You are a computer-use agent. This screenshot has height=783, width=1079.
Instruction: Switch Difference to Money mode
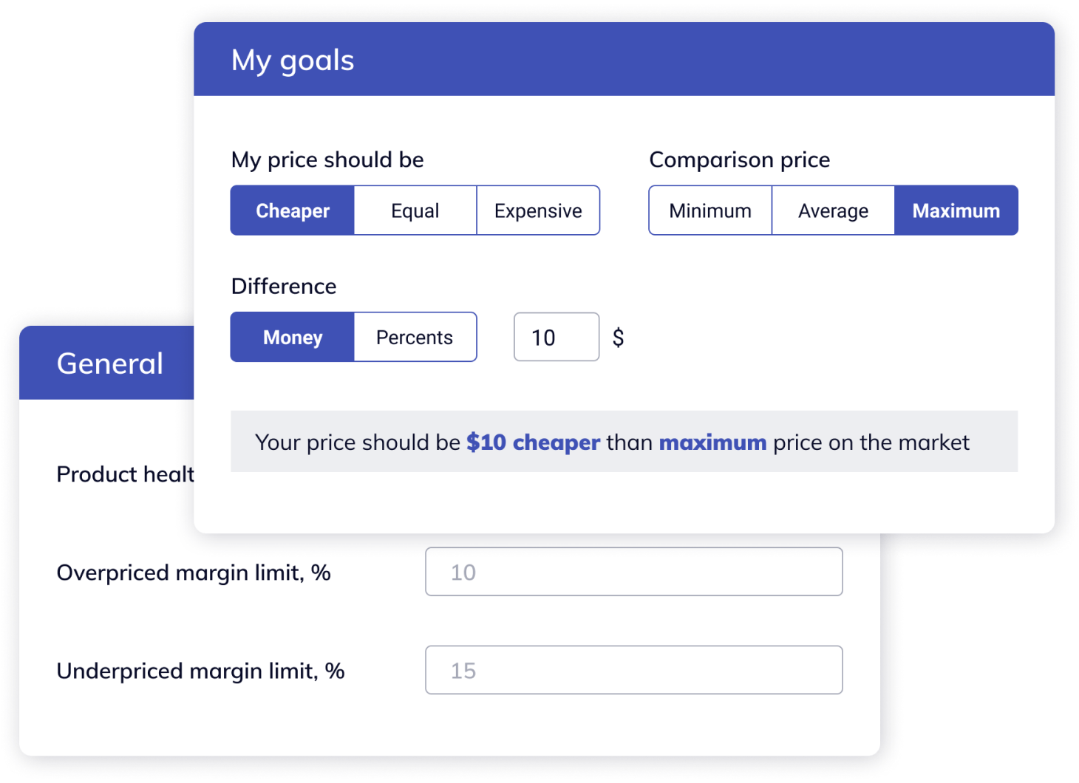[292, 337]
